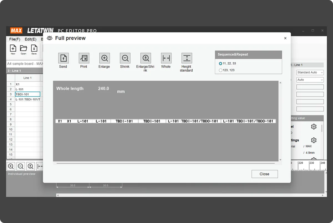Click the Print icon in Full preview

pyautogui.click(x=84, y=58)
